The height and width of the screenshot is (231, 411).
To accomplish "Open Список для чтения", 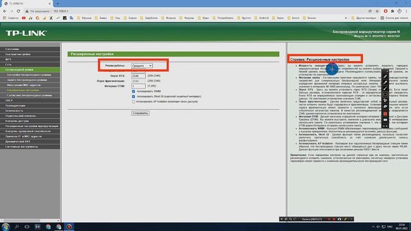I will pos(394,18).
